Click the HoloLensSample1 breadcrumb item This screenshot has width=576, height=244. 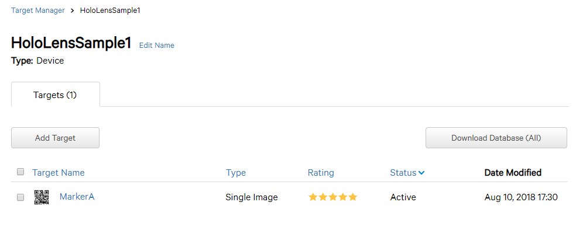click(x=110, y=11)
